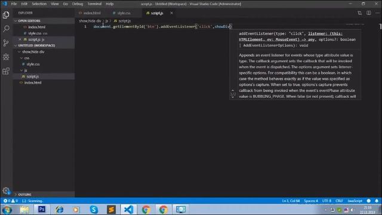Show errors and warnings in status bar
The width and height of the screenshot is (382, 215).
[11, 201]
